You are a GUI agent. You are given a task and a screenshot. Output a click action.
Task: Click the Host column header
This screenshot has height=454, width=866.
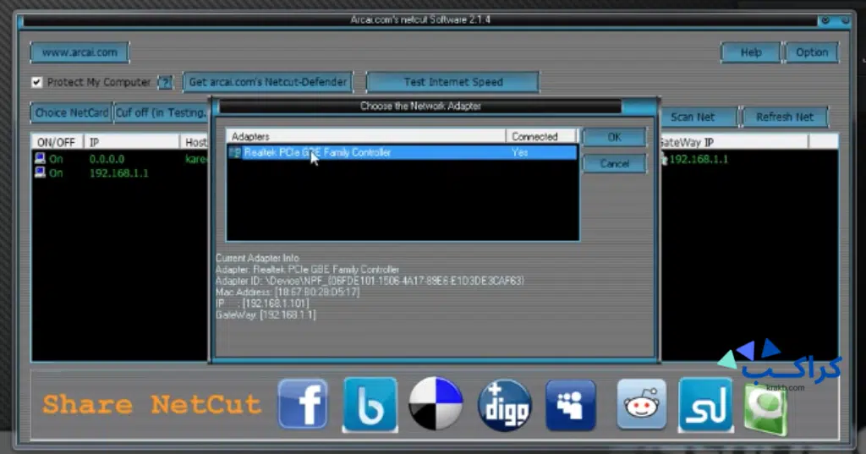tap(195, 143)
